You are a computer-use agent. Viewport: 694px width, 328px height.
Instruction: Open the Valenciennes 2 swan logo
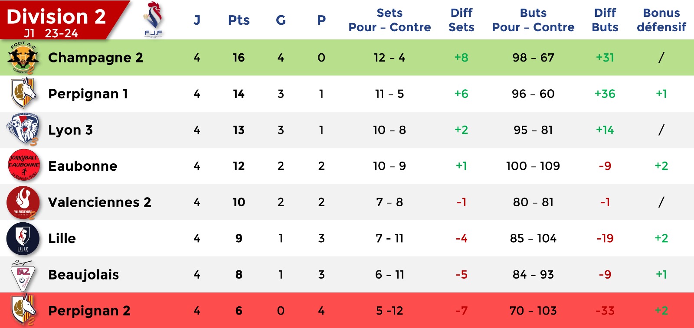tap(23, 202)
